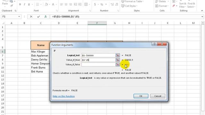This screenshot has height=115, width=205.
Task: Align cell text to the right
Action: point(70,4)
